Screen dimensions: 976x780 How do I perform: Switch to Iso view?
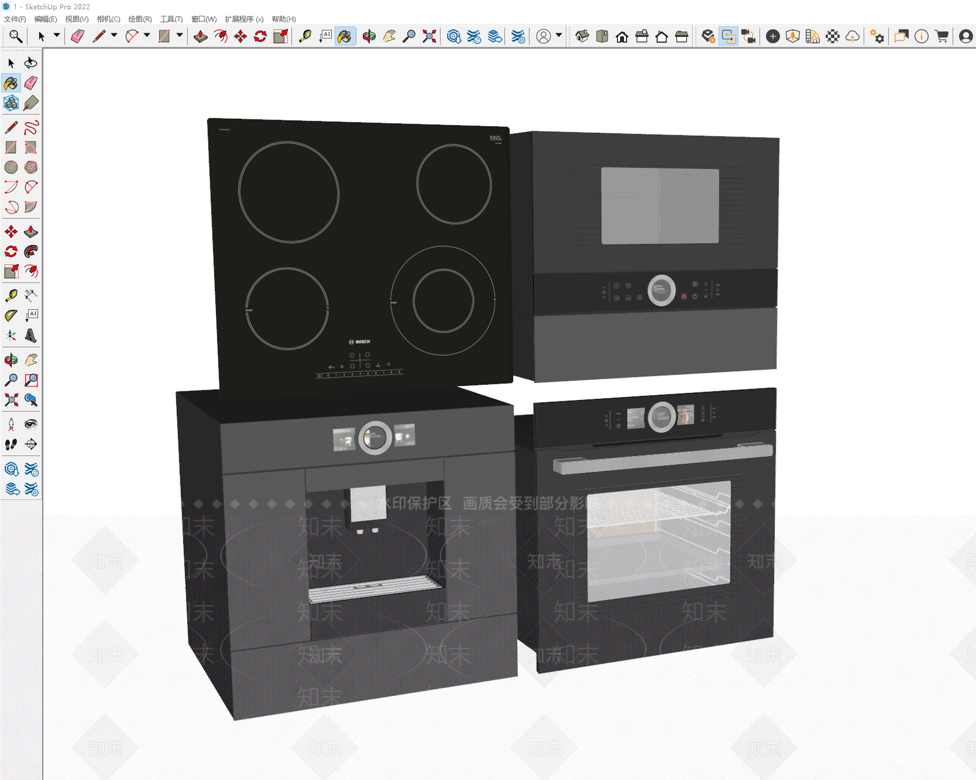[x=582, y=37]
